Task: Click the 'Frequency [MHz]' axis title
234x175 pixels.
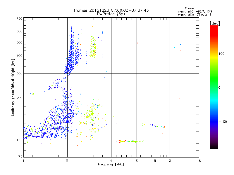Action: pyautogui.click(x=111, y=164)
